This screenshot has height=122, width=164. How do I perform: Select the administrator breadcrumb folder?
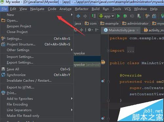135,23
